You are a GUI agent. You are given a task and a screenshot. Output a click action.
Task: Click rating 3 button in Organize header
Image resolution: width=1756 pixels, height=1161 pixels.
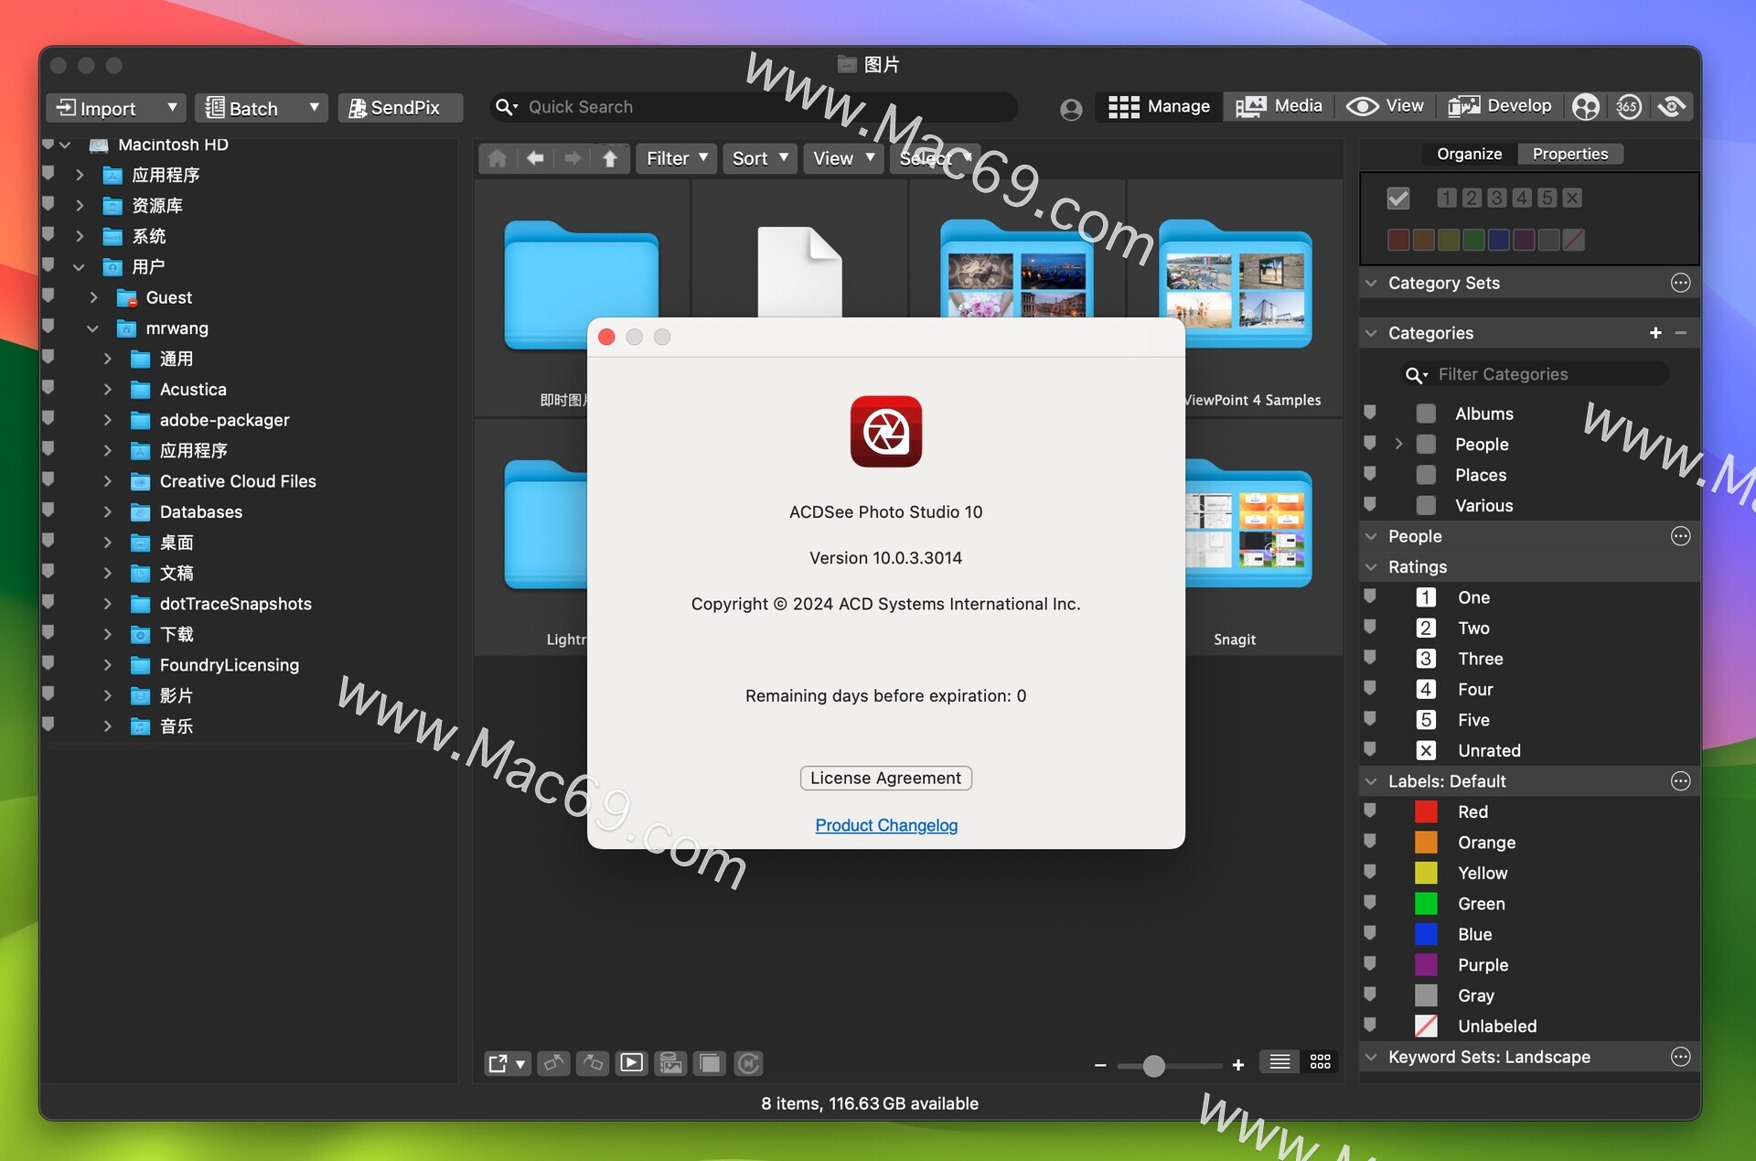tap(1496, 198)
